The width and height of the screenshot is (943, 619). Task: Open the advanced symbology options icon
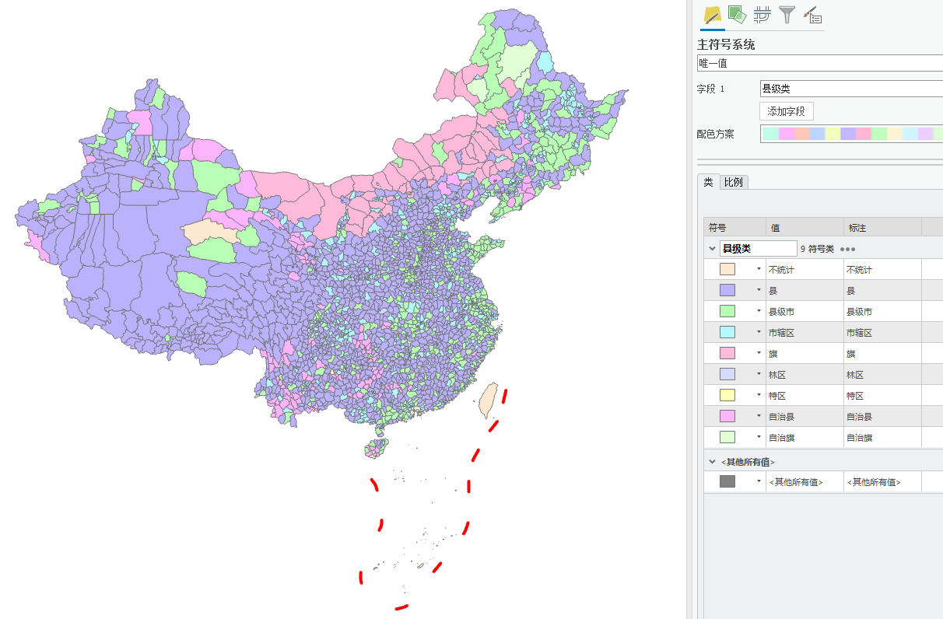pos(812,14)
